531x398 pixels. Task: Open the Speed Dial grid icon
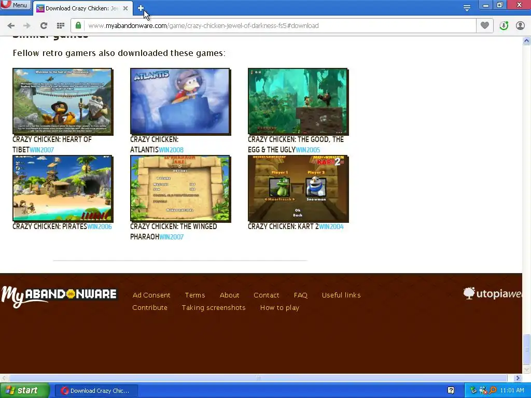pos(61,26)
